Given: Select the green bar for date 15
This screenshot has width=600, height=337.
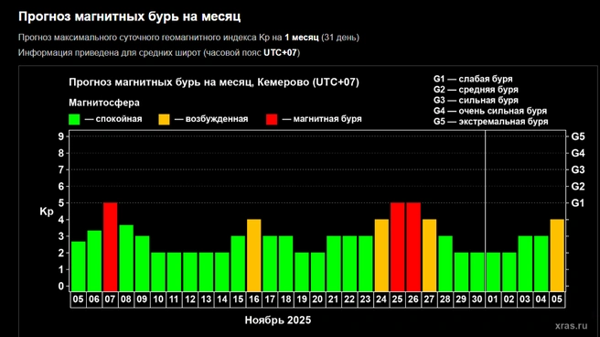Looking at the screenshot, I should pyautogui.click(x=238, y=264).
